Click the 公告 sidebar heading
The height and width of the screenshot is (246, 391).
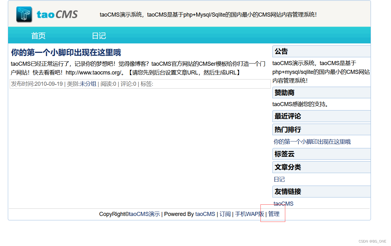[x=321, y=51]
